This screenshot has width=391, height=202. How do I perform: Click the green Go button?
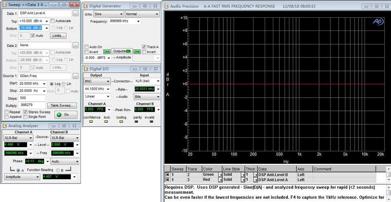[x=66, y=115]
